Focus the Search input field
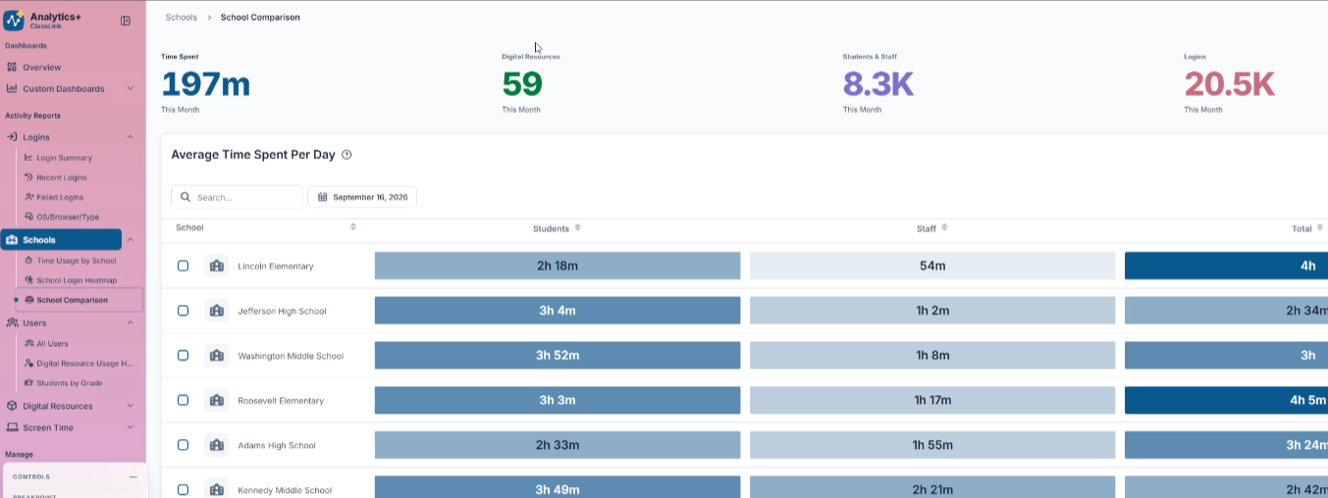This screenshot has width=1328, height=498. click(237, 197)
